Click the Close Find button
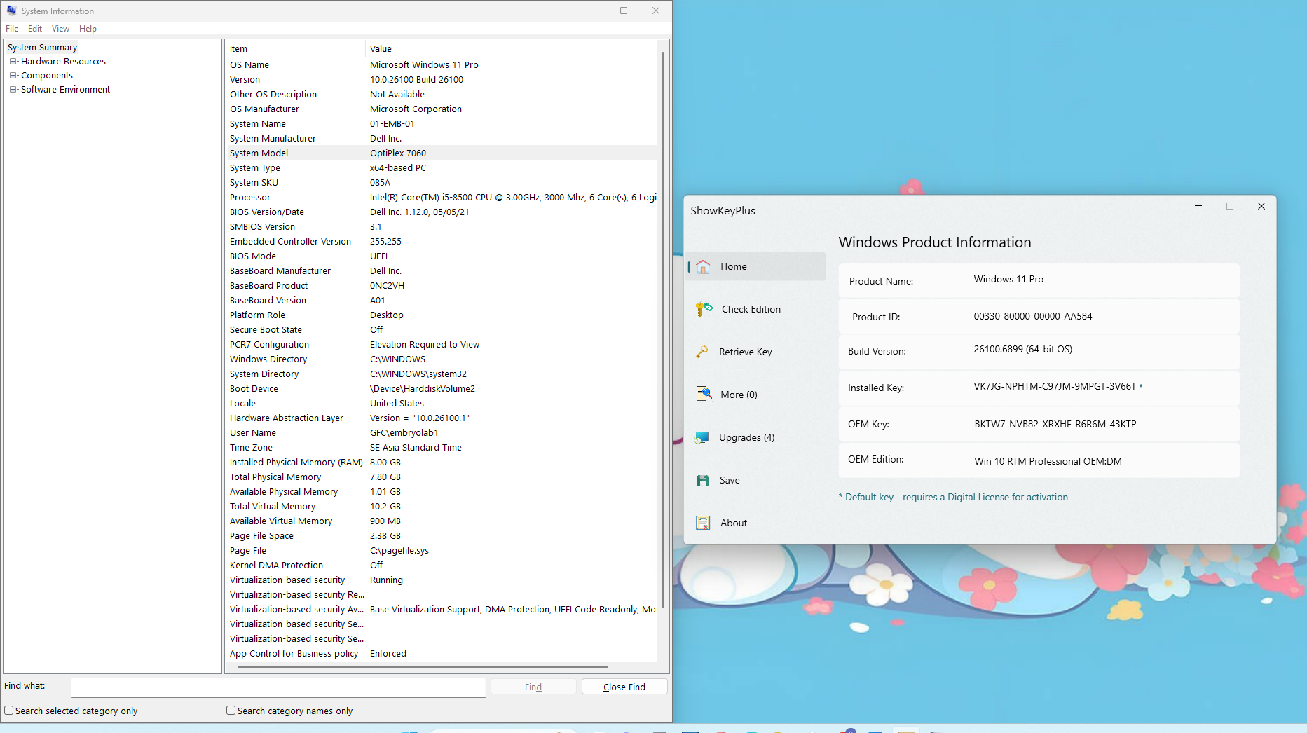1307x733 pixels. (x=624, y=687)
